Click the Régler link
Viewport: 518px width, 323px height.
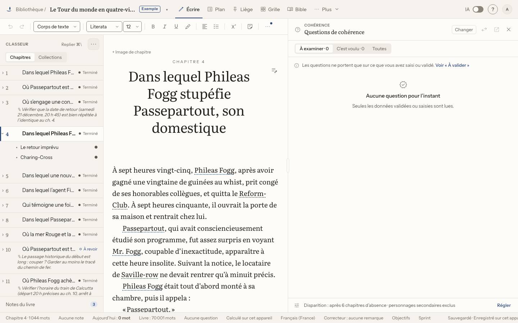(x=504, y=305)
